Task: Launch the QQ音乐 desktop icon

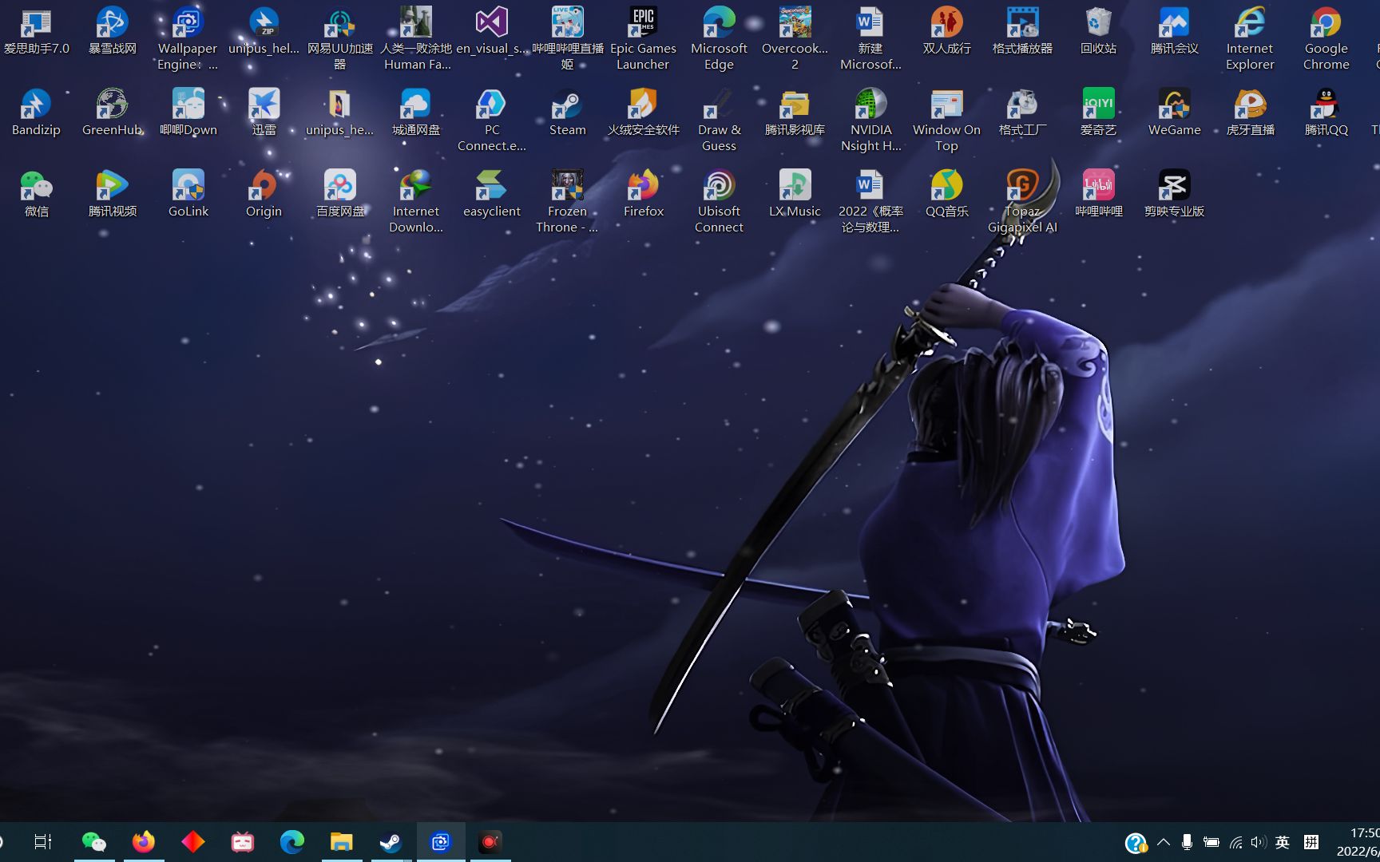Action: tap(946, 195)
